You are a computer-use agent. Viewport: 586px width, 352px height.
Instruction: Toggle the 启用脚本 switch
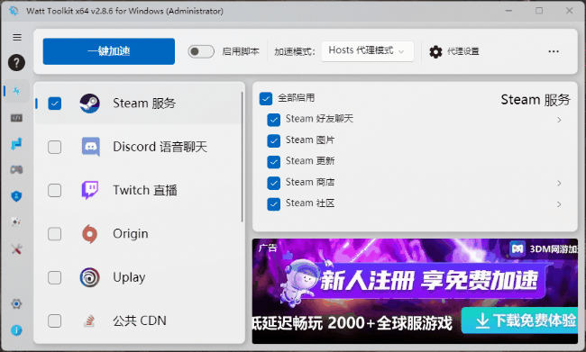click(x=201, y=51)
